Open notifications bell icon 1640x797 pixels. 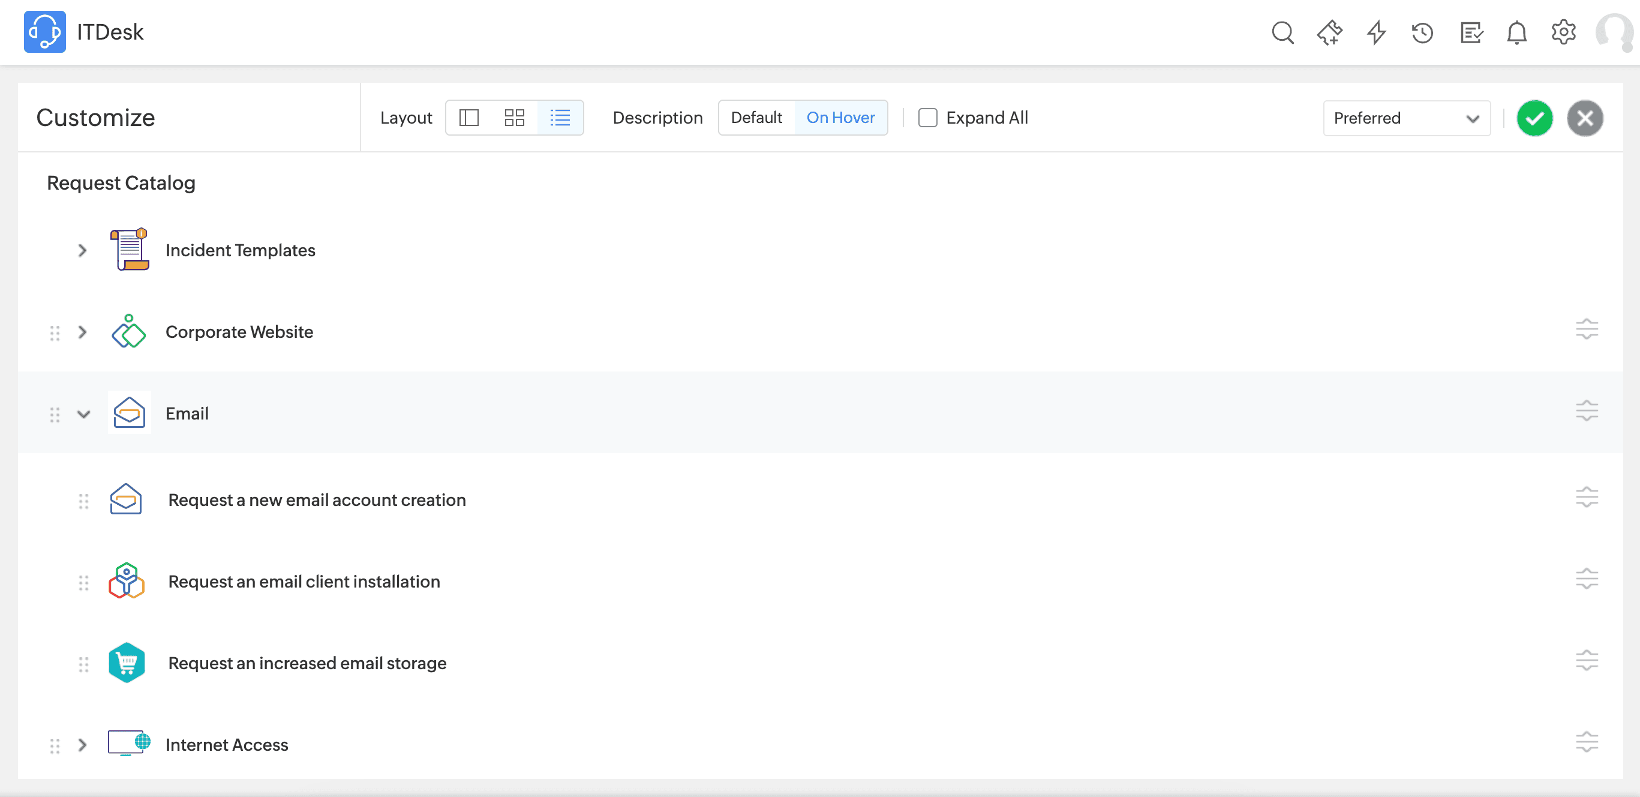coord(1516,32)
